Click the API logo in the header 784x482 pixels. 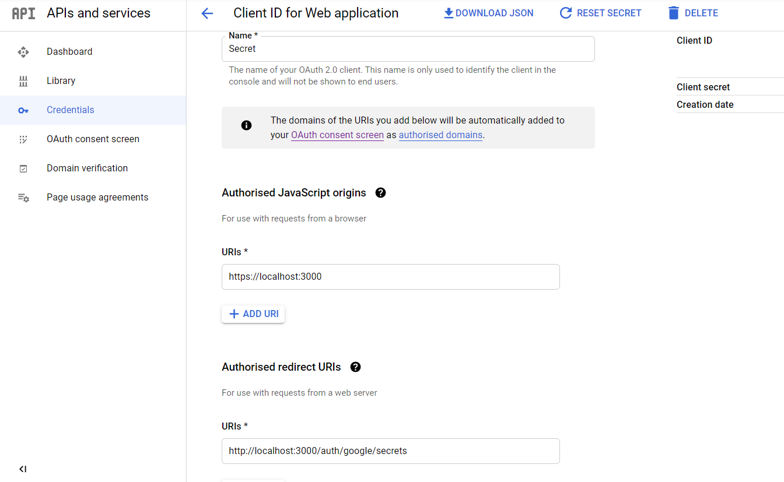coord(23,12)
